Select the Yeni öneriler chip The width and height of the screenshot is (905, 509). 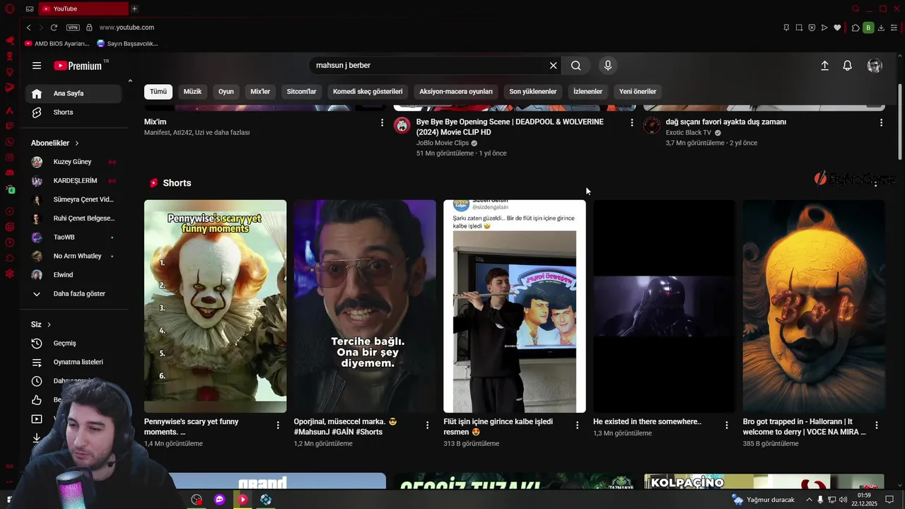click(638, 91)
